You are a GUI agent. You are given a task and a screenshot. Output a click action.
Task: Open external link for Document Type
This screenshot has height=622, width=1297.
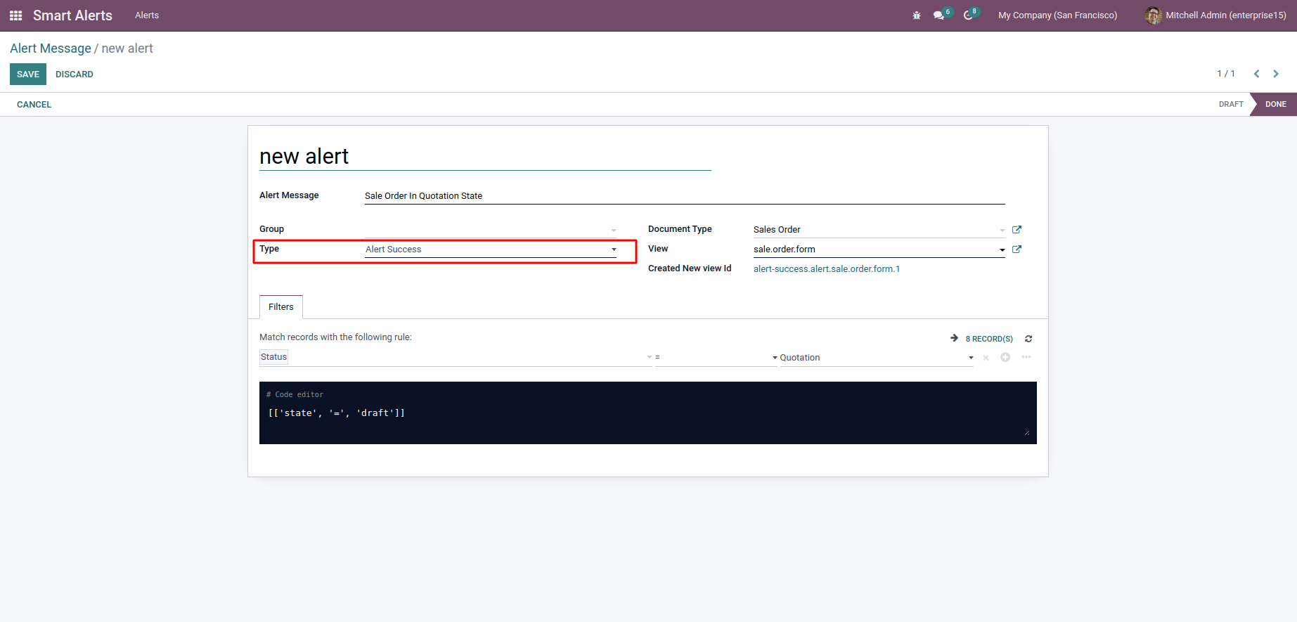tap(1017, 230)
